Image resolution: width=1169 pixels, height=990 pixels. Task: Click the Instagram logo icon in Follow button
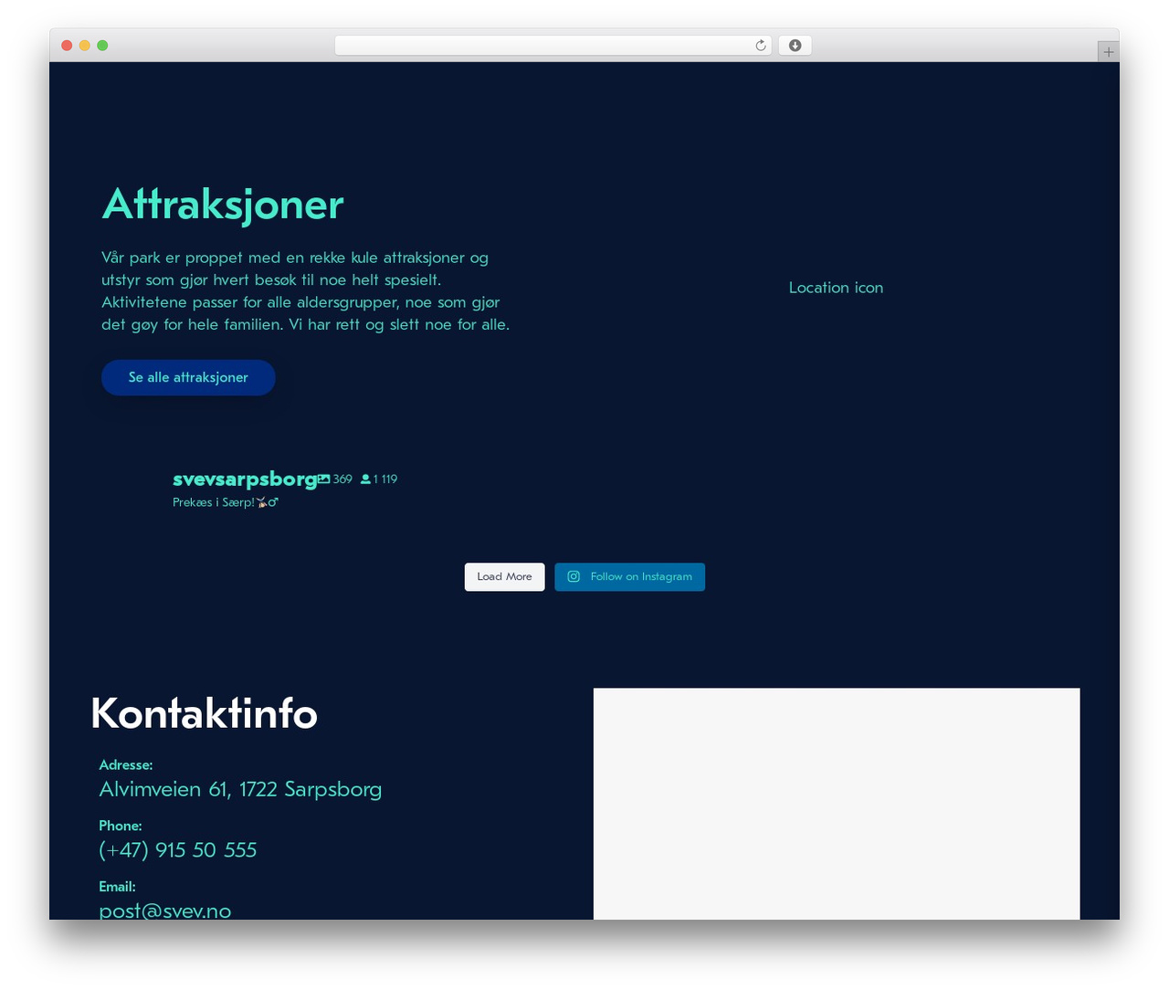tap(574, 576)
